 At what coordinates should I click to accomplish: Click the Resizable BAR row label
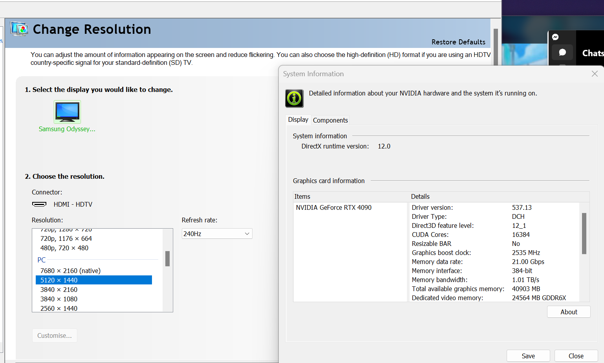tap(431, 244)
